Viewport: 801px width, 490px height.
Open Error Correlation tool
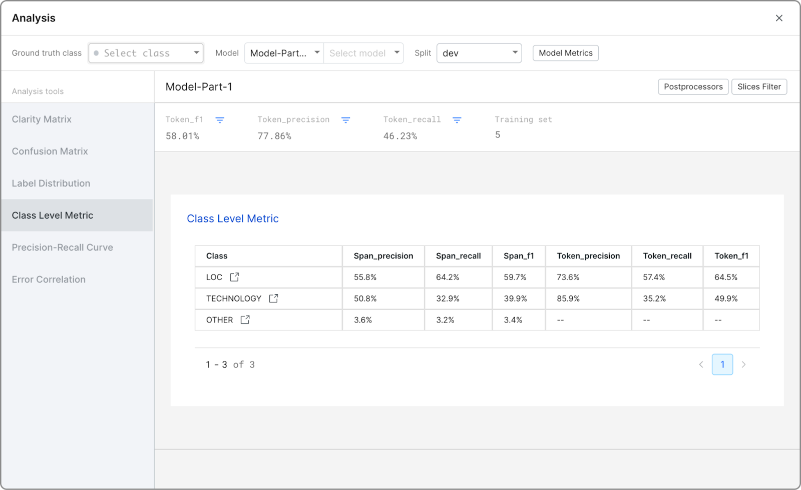77,279
